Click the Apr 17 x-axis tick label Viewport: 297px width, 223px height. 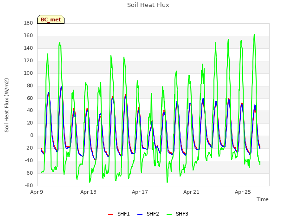(x=140, y=192)
